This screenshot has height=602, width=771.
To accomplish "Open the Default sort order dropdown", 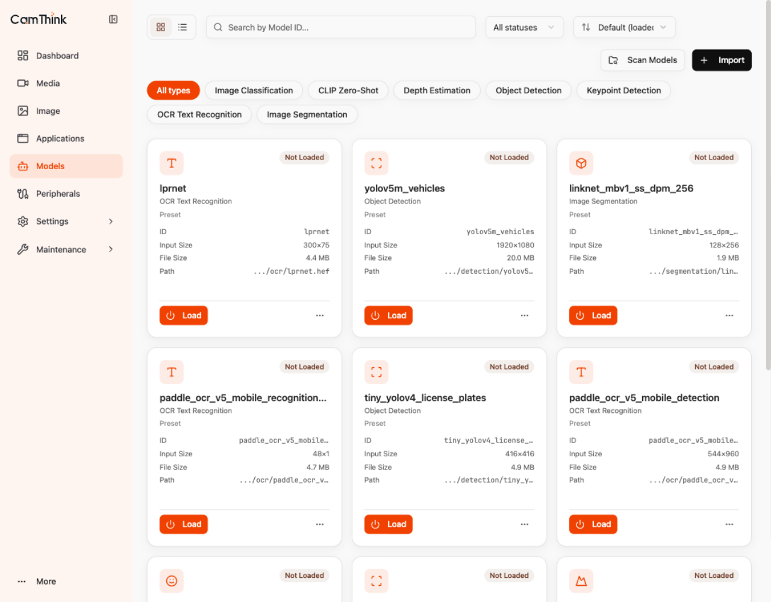I will tap(625, 27).
